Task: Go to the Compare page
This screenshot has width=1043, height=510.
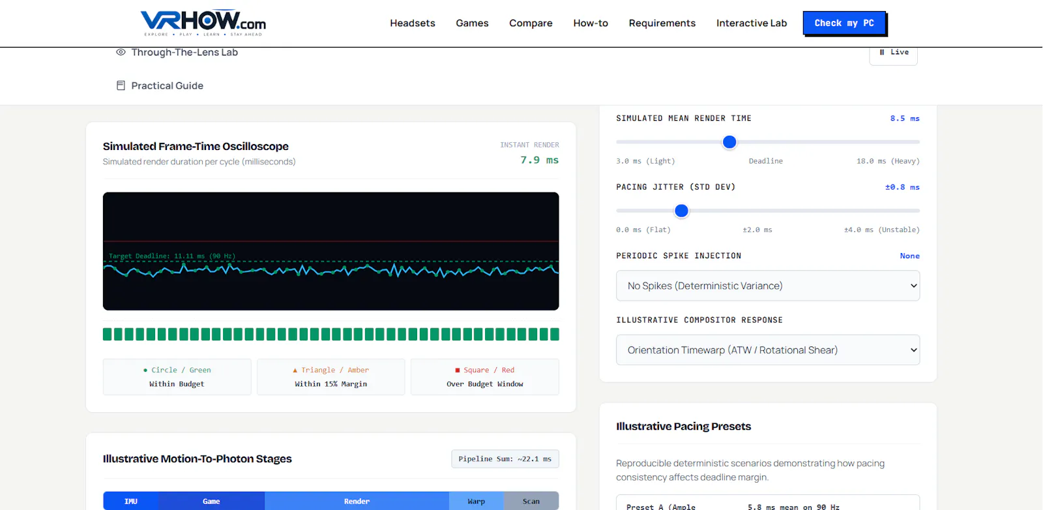Action: pos(531,23)
